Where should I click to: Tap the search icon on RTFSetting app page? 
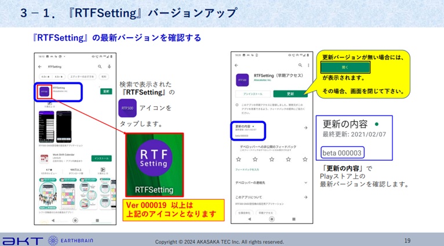pyautogui.click(x=300, y=65)
